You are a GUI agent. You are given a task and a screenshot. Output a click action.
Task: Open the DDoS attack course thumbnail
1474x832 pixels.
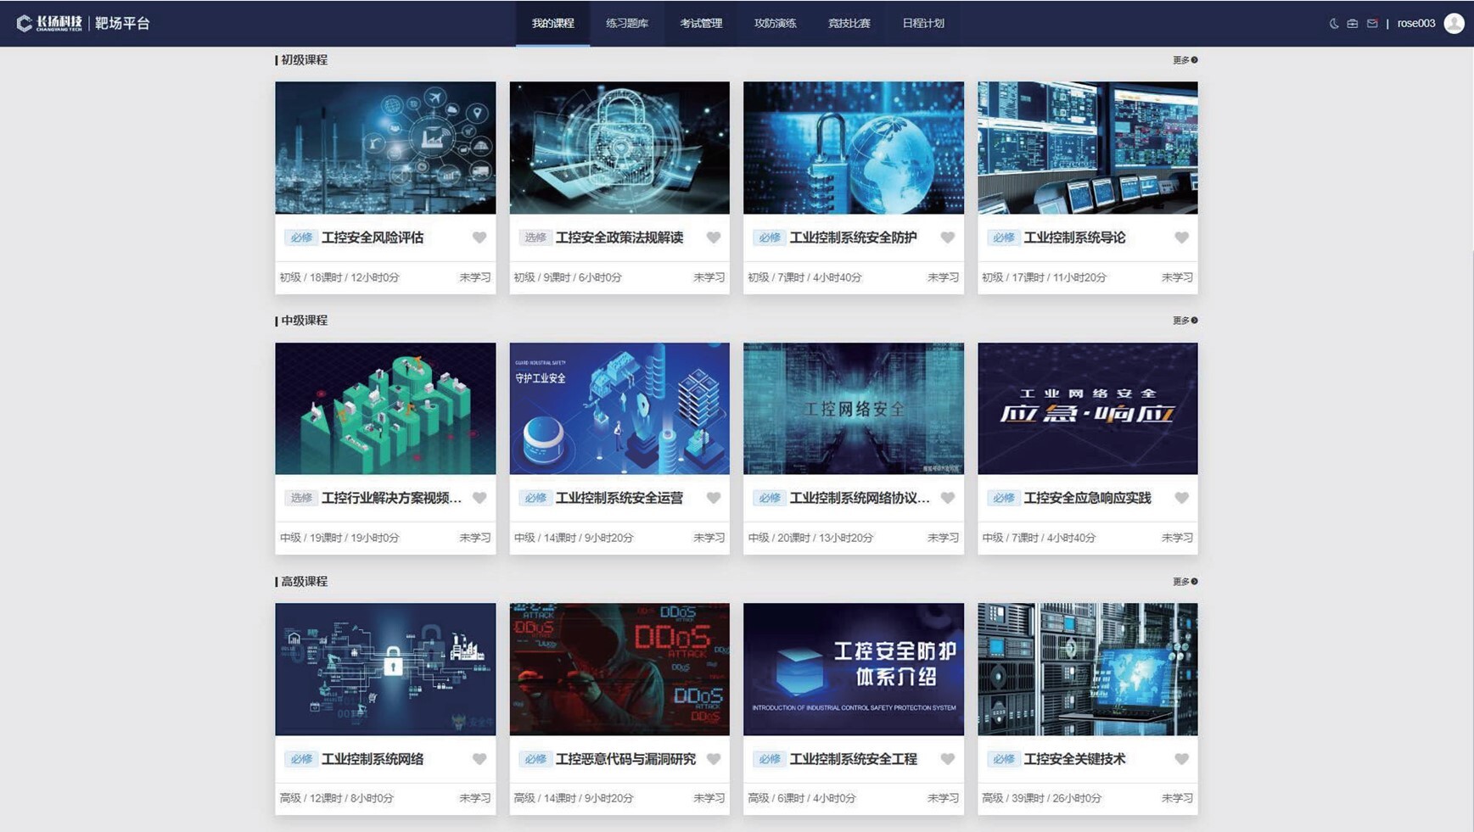pyautogui.click(x=619, y=669)
